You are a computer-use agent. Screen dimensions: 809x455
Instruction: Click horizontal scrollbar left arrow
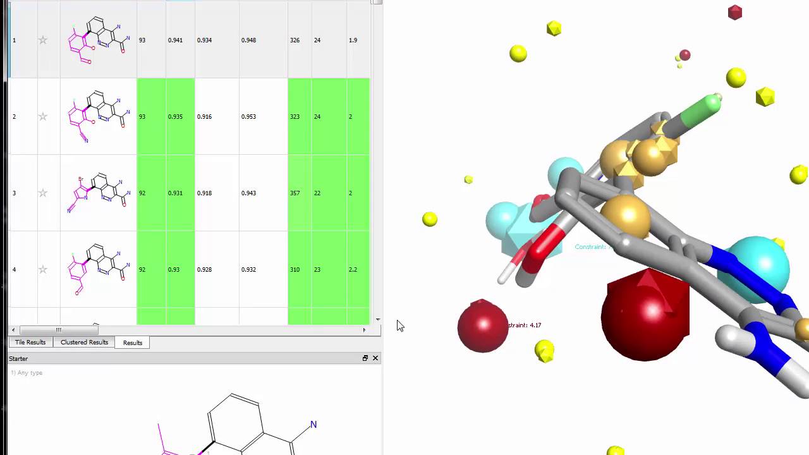coord(13,330)
